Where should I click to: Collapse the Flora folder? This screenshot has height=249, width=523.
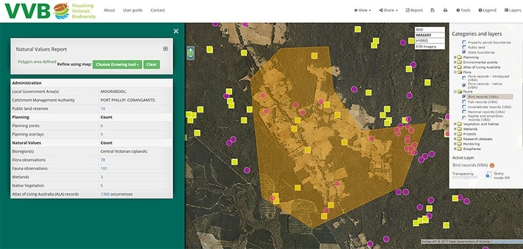pos(455,72)
